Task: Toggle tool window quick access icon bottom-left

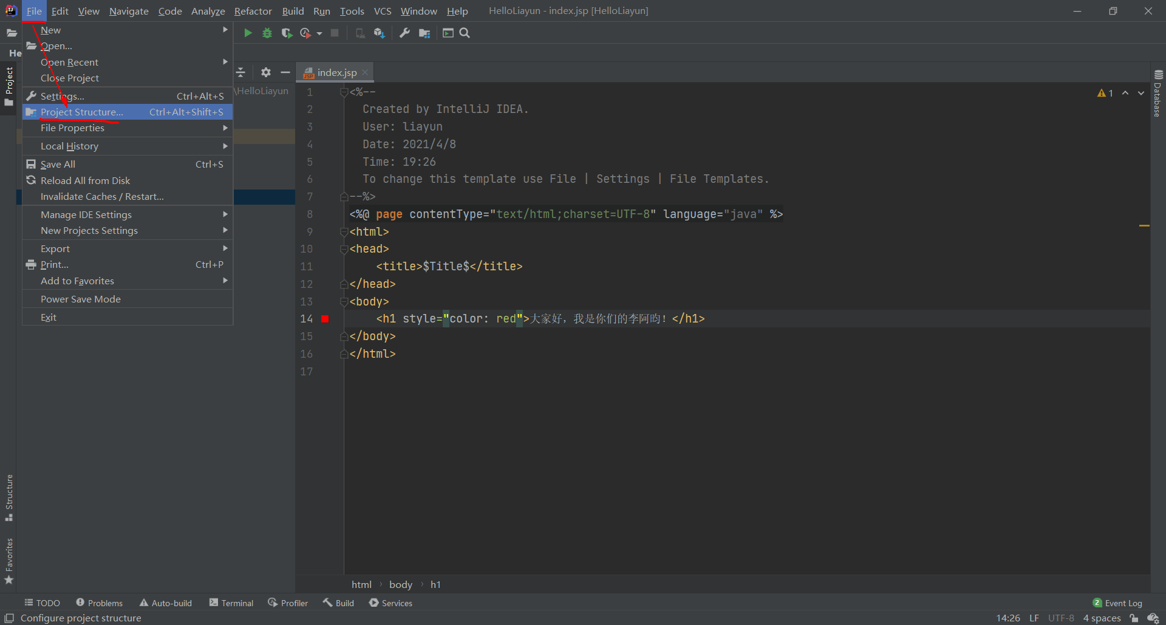Action: [9, 618]
